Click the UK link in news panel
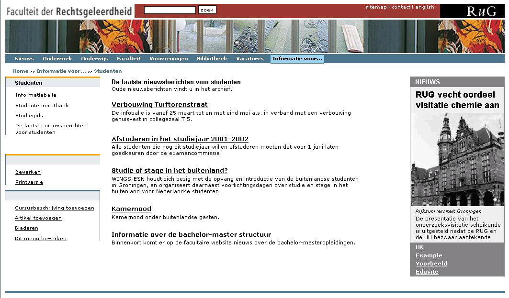Viewport: 509px width, 298px height. coord(420,247)
